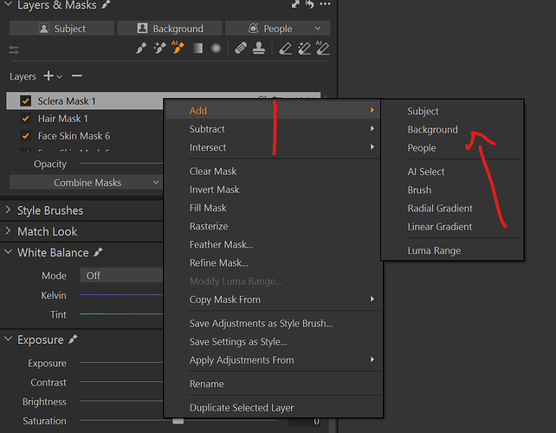Choose the Linear Gradient mask tool icon

tap(198, 48)
